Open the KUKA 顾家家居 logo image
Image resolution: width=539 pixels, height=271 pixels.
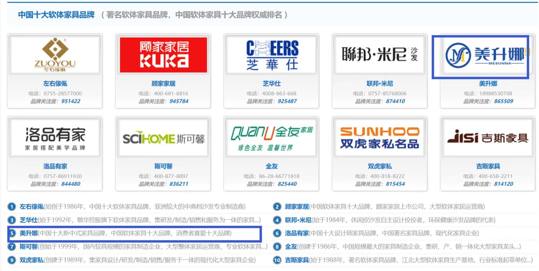pos(163,55)
